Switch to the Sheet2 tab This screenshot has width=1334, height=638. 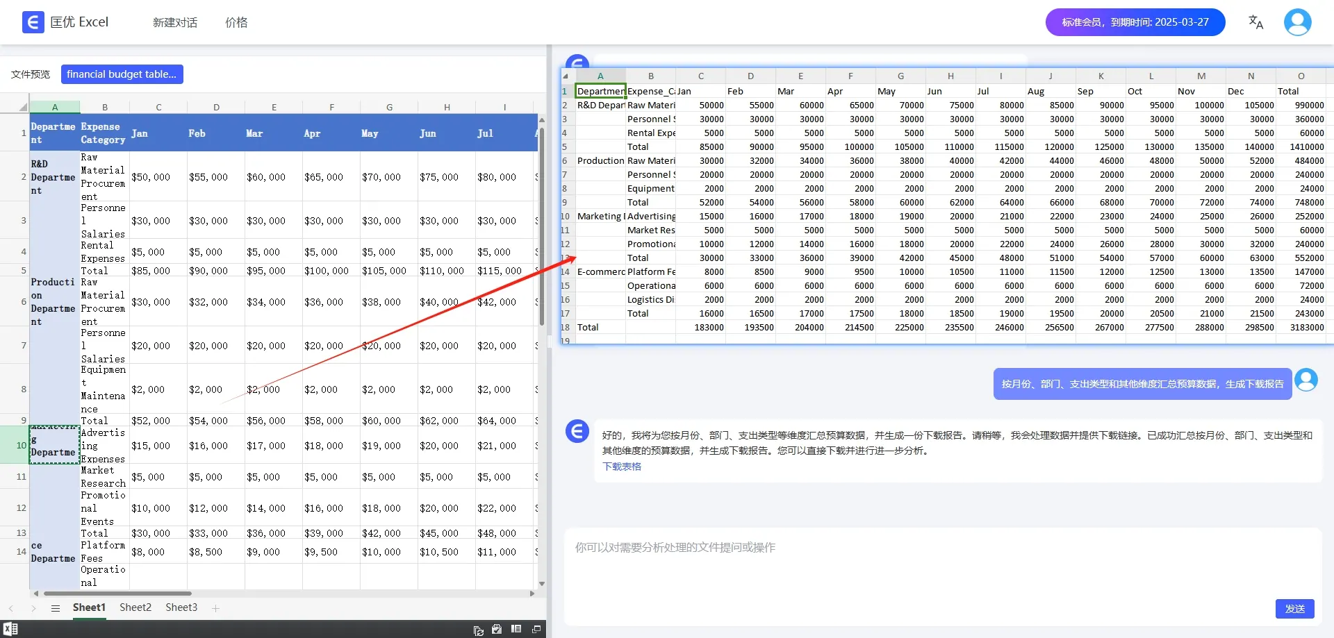pyautogui.click(x=135, y=607)
